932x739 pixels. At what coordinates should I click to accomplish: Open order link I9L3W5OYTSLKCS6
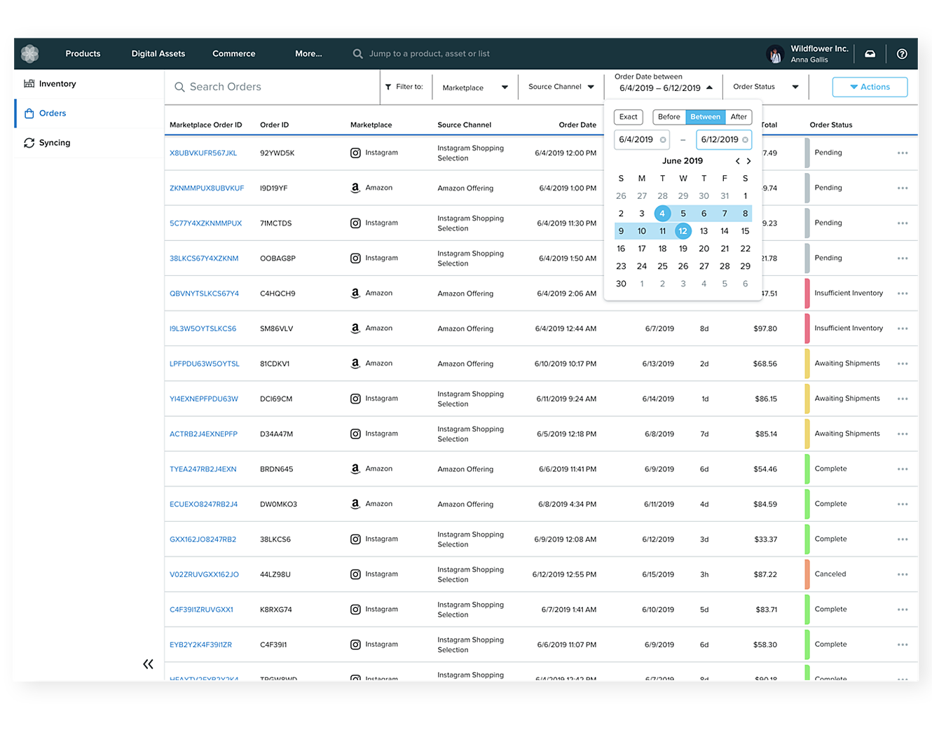pyautogui.click(x=203, y=329)
